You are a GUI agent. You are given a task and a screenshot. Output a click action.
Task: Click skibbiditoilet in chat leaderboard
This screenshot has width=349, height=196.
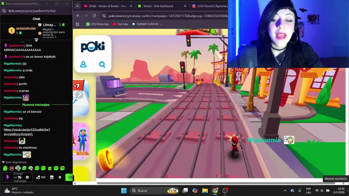tap(26, 28)
